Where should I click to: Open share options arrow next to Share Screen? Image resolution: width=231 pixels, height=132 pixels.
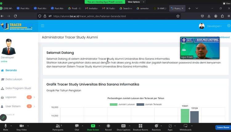click(99, 126)
